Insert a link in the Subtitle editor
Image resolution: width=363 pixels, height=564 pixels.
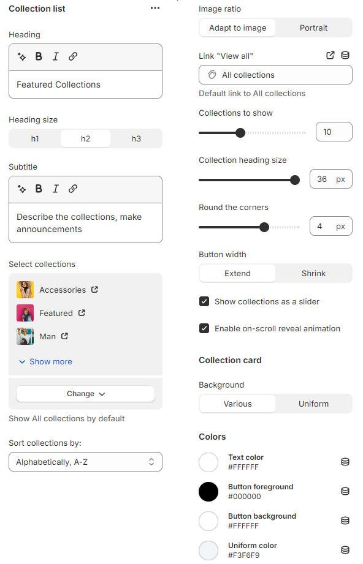(73, 189)
